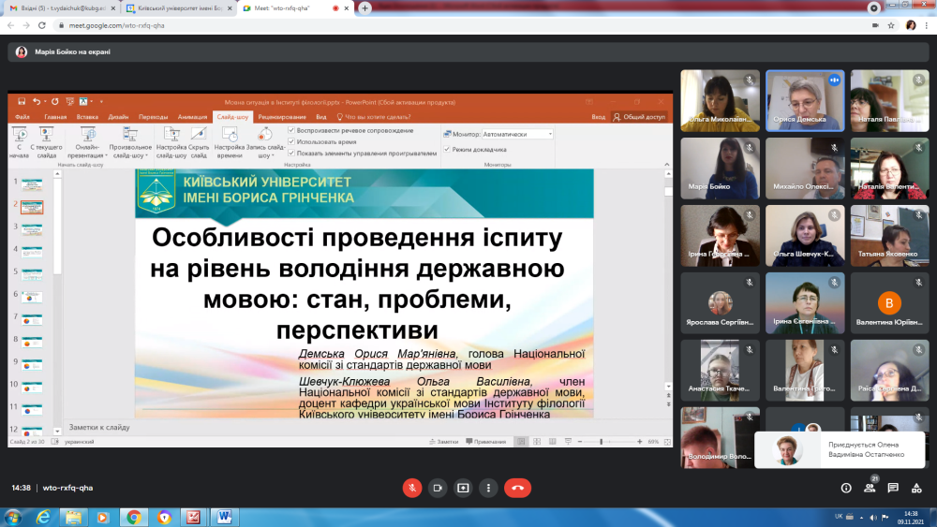937x527 pixels.
Task: Show the participants list with 21 badge
Action: [x=870, y=488]
